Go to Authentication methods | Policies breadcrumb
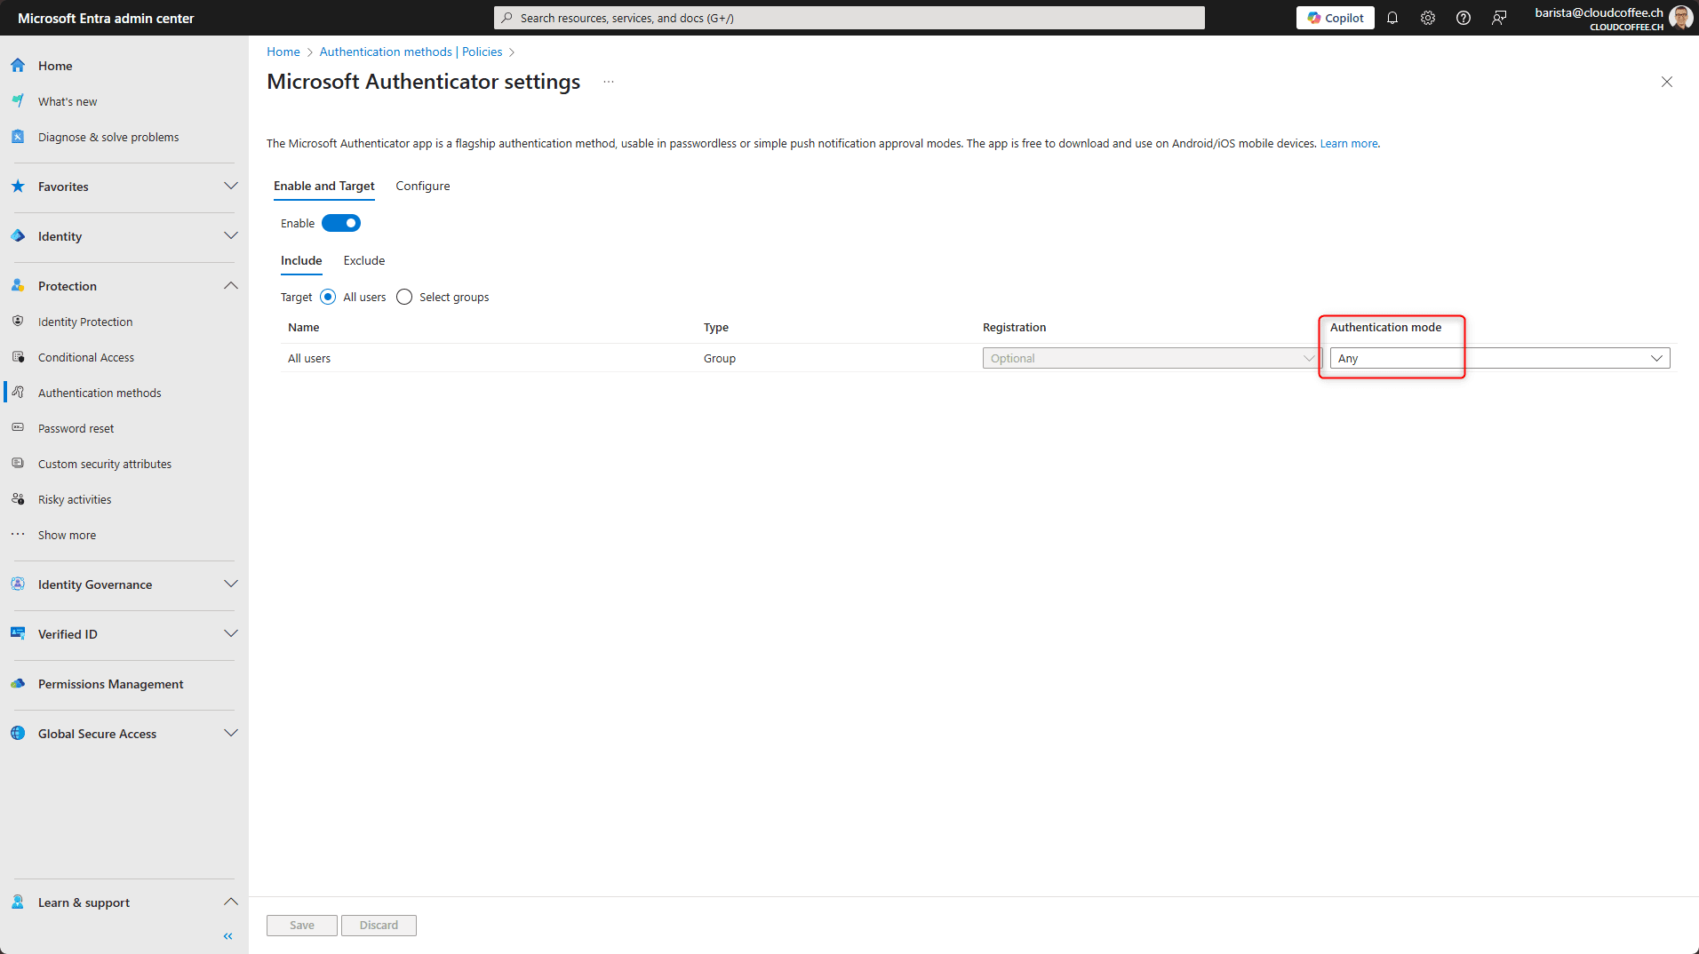 click(411, 52)
